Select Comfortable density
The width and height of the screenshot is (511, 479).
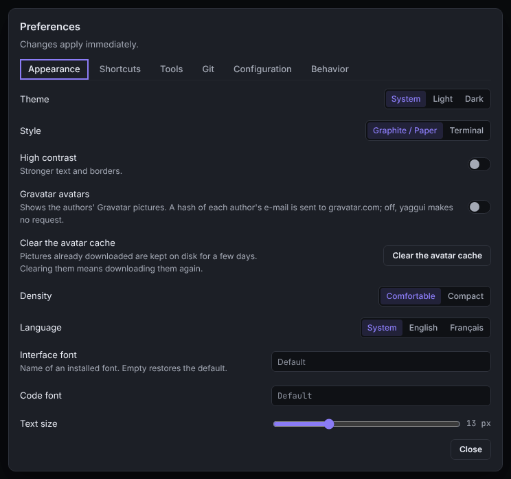tap(411, 296)
